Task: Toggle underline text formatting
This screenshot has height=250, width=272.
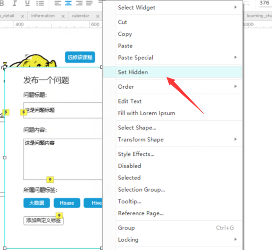Action: click(27, 3)
